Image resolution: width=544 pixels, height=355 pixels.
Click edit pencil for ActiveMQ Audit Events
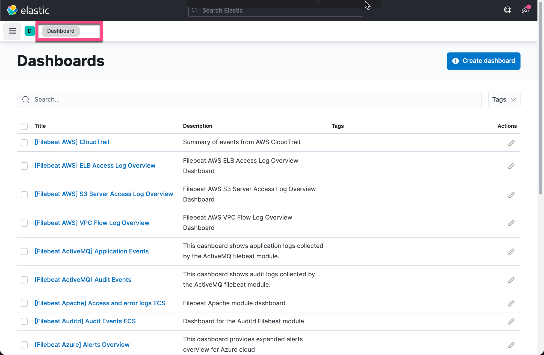[x=511, y=280]
